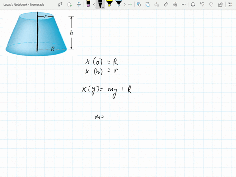Viewport: 236px width, 177px height.
Task: Click the Lucas's Notebook » Numerade title
Action: tap(24, 5)
